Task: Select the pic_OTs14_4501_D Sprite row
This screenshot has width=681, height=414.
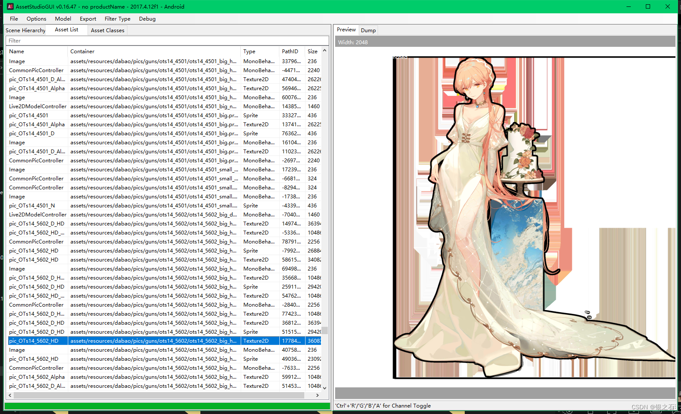Action: click(164, 134)
